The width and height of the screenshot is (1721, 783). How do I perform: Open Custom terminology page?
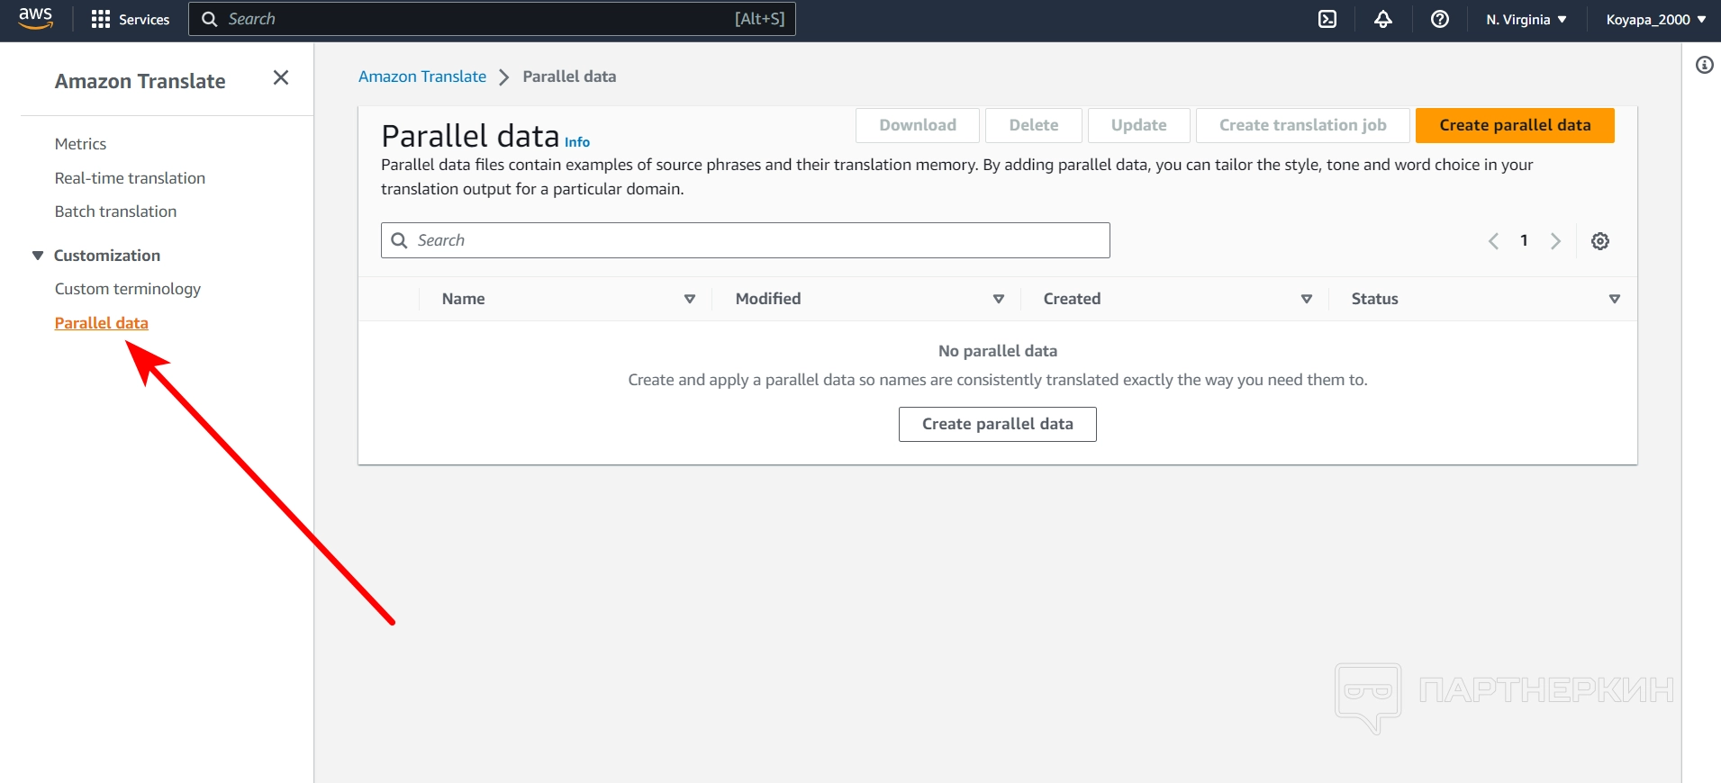click(127, 289)
